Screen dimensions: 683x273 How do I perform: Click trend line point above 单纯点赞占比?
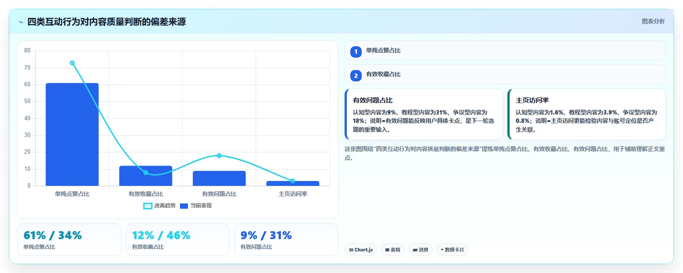(72, 63)
